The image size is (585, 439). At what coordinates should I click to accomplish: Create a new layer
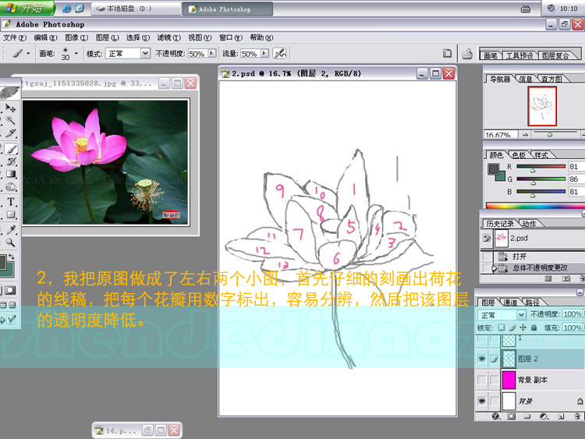pyautogui.click(x=561, y=416)
